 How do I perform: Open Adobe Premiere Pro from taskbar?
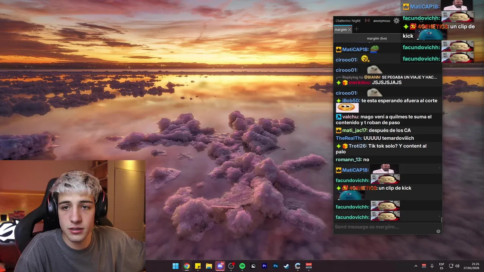(x=264, y=266)
